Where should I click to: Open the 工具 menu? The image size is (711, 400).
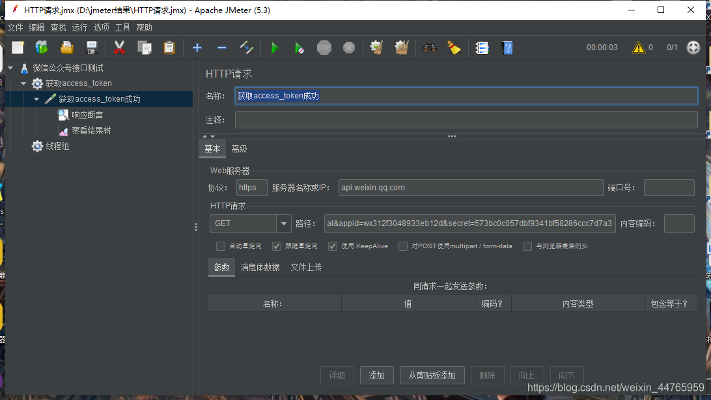pyautogui.click(x=122, y=27)
